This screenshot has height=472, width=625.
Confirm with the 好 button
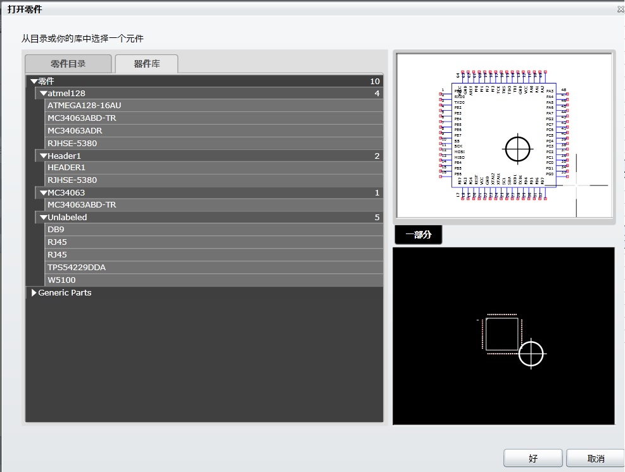pyautogui.click(x=533, y=458)
